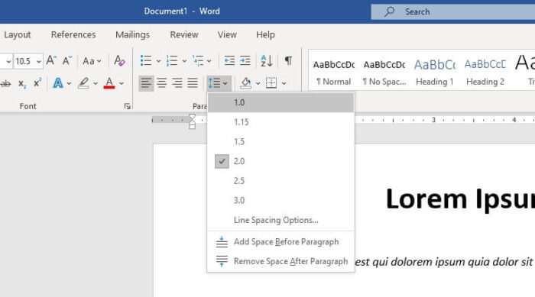Image resolution: width=535 pixels, height=297 pixels.
Task: Apply subscript formatting
Action: [x=22, y=83]
